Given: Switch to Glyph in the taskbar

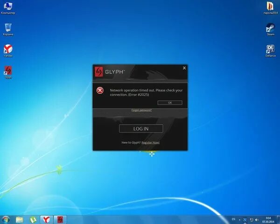Looking at the screenshot, I should (x=60, y=220).
